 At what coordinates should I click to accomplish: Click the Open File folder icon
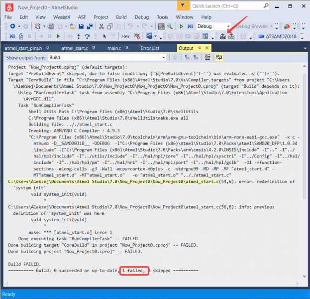[73, 26]
